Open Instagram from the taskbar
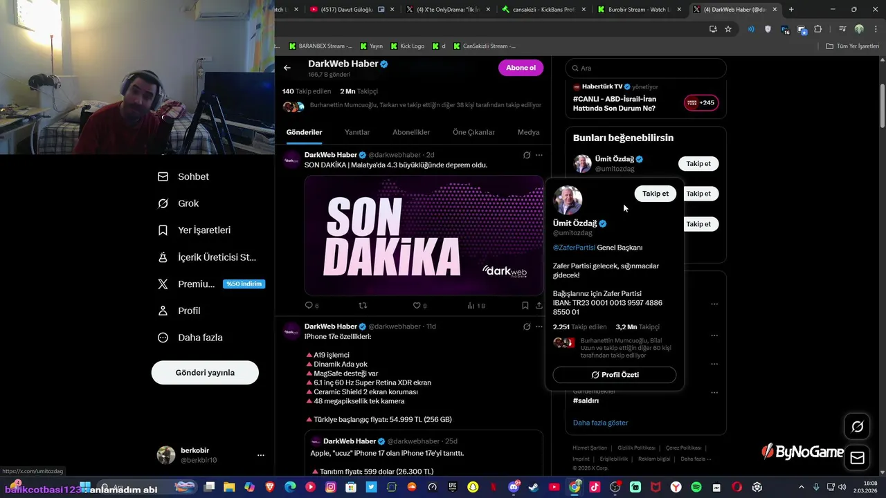The height and width of the screenshot is (498, 886). (331, 487)
